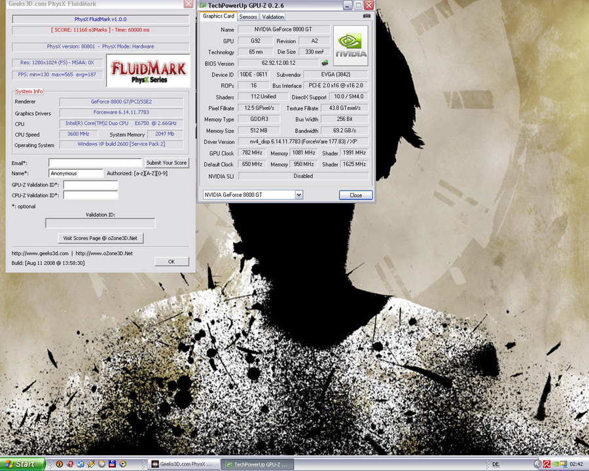Click the grey ball quick launch icon
Image resolution: width=589 pixels, height=471 pixels.
pyautogui.click(x=101, y=464)
